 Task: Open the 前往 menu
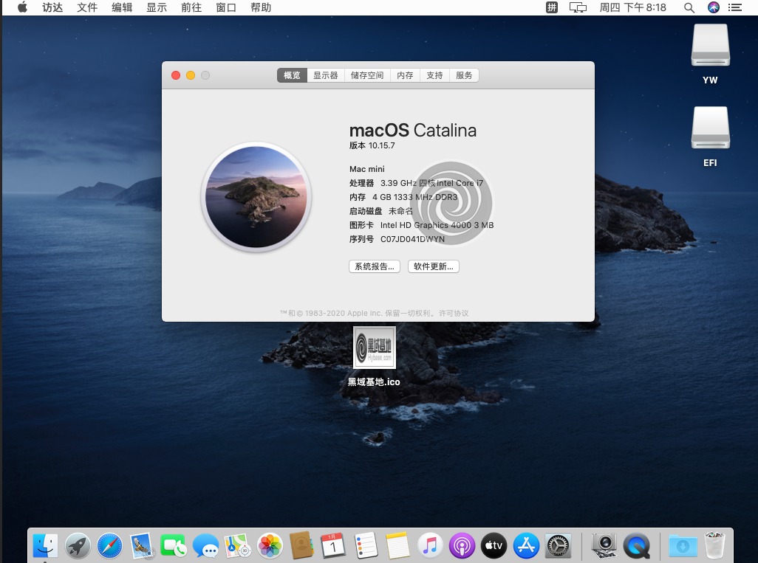[191, 7]
